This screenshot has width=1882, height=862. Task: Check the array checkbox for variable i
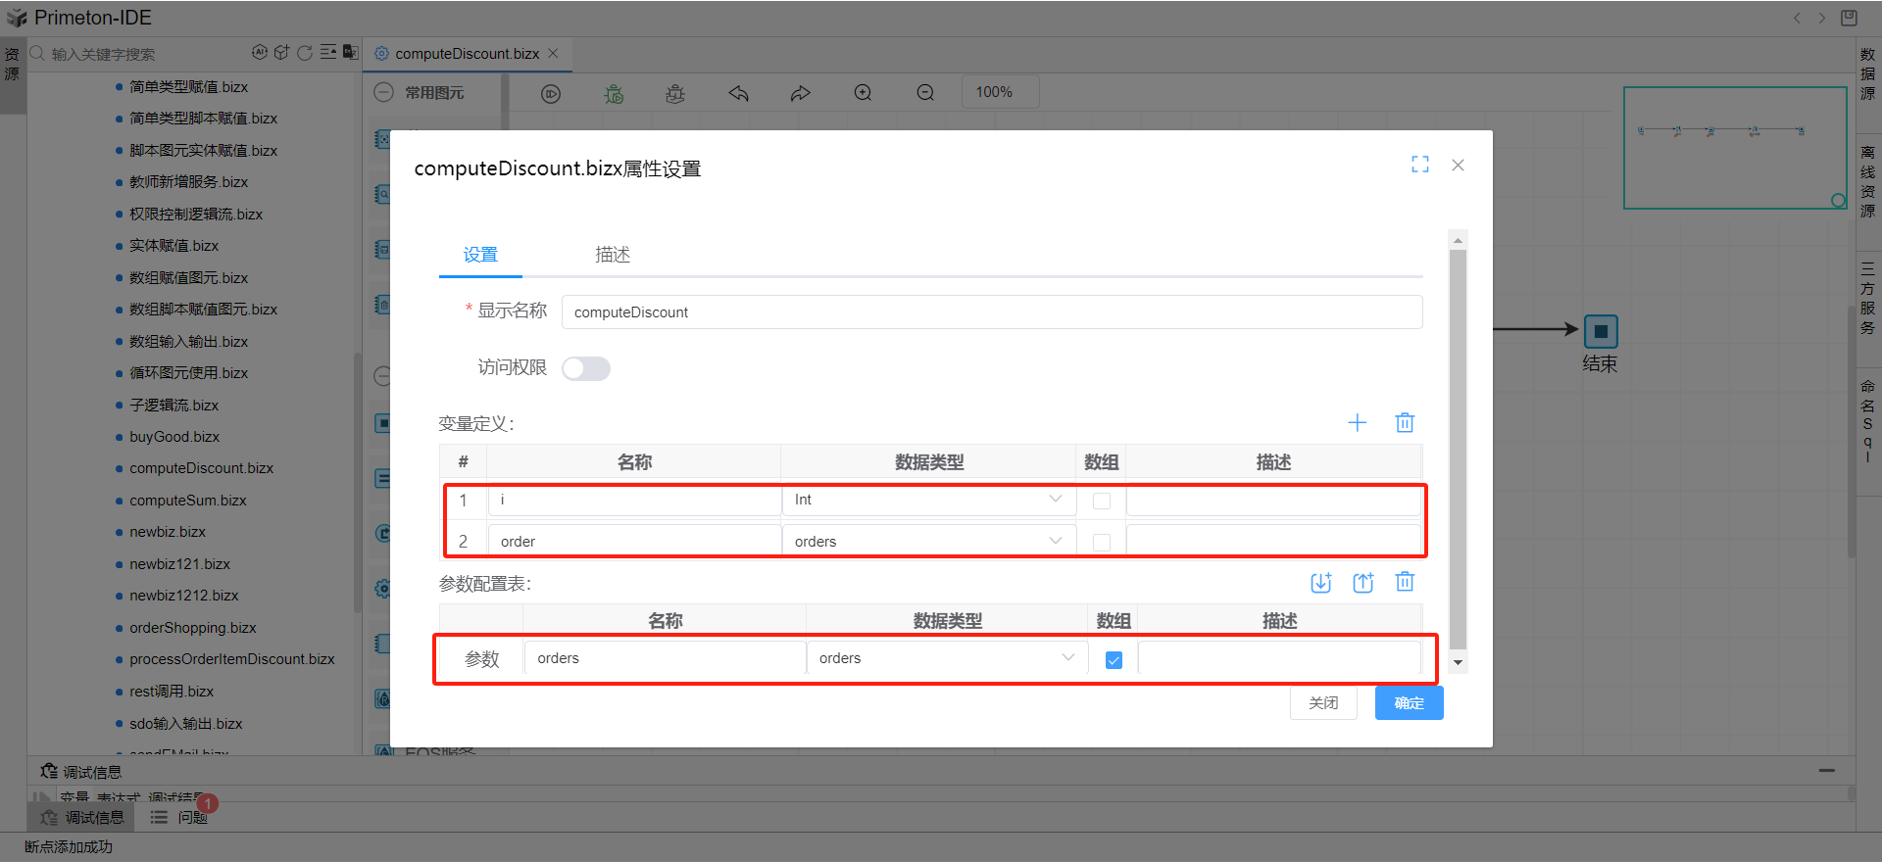click(1102, 501)
